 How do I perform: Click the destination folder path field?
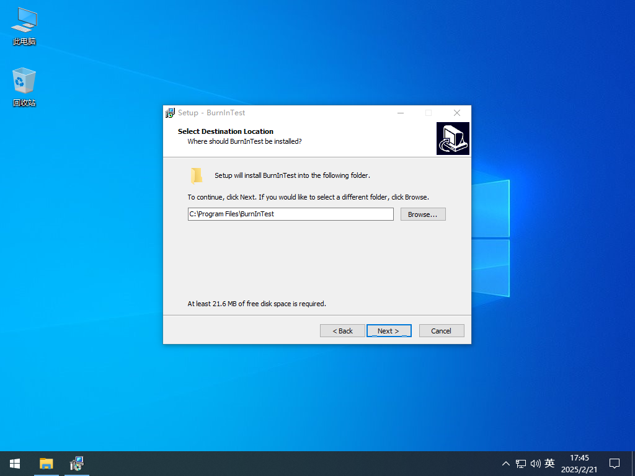pos(290,214)
